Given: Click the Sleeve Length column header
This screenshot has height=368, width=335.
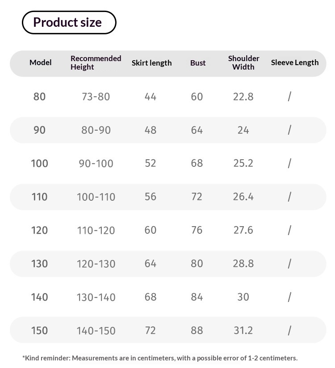Looking at the screenshot, I should tap(295, 62).
